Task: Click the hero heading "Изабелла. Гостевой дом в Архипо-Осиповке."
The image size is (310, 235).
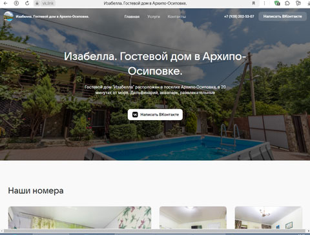Action: pyautogui.click(x=155, y=63)
